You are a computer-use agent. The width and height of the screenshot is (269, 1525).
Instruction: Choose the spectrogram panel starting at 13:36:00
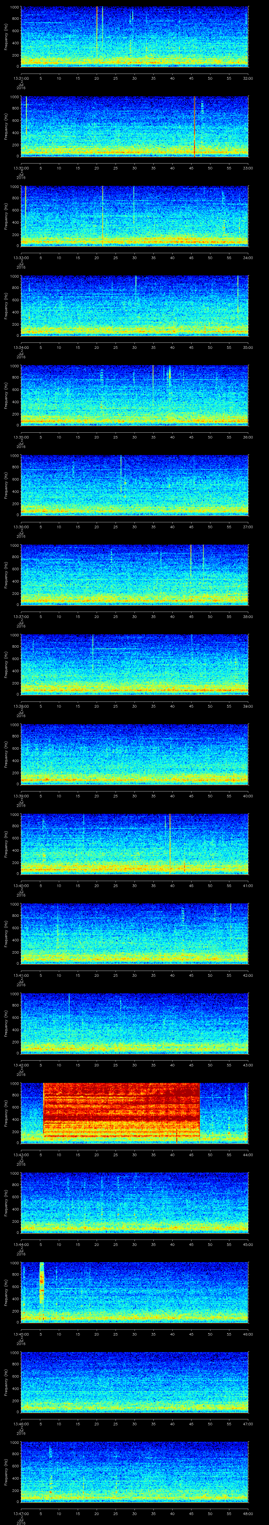(134, 485)
